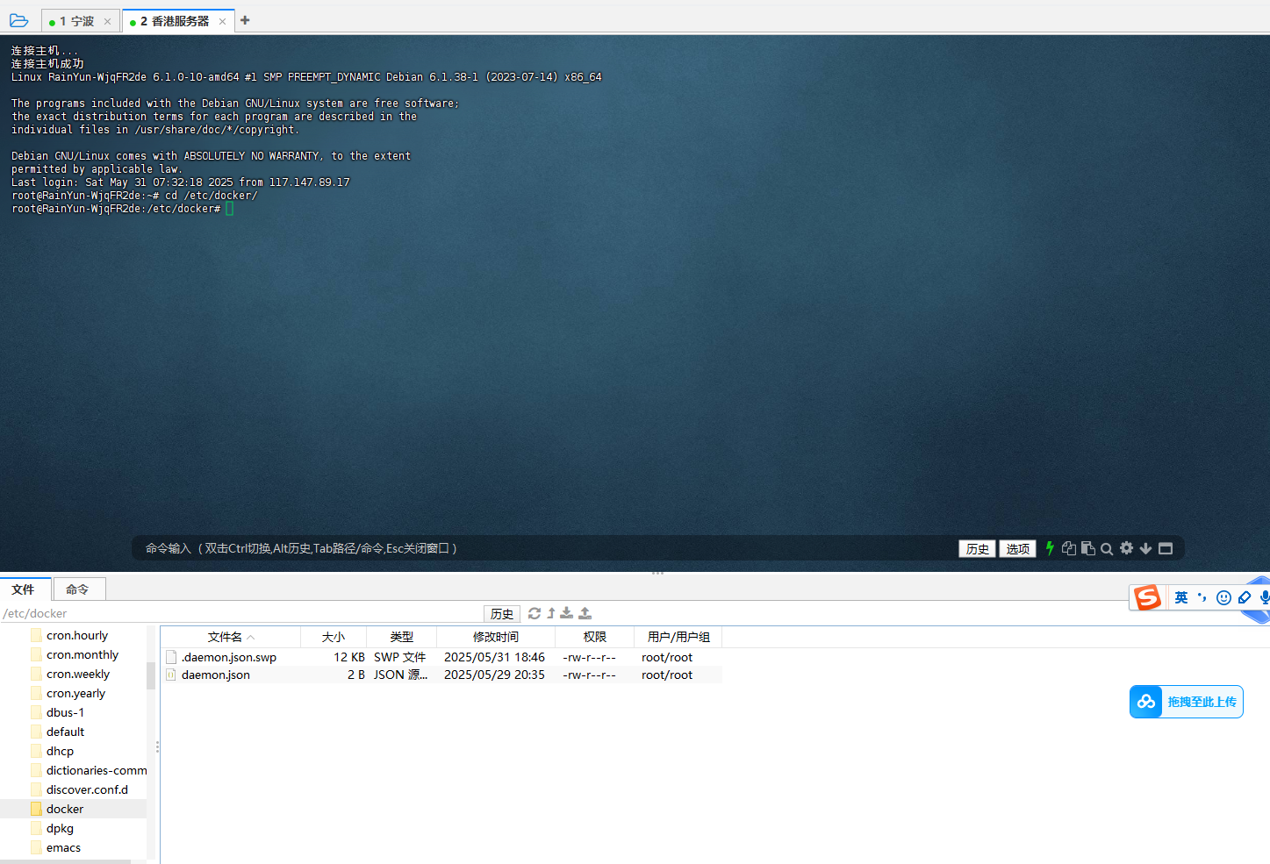Click the paste icon in terminal toolbar
Image resolution: width=1270 pixels, height=864 pixels.
tap(1088, 548)
